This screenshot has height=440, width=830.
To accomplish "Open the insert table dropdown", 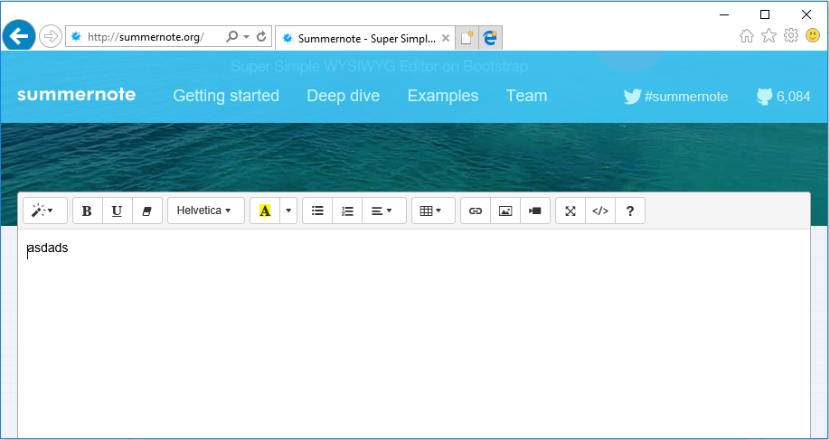I will pyautogui.click(x=433, y=211).
